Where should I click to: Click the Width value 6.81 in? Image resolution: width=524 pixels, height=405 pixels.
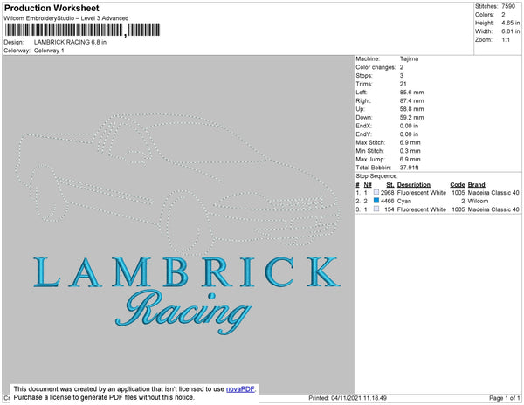(x=510, y=31)
